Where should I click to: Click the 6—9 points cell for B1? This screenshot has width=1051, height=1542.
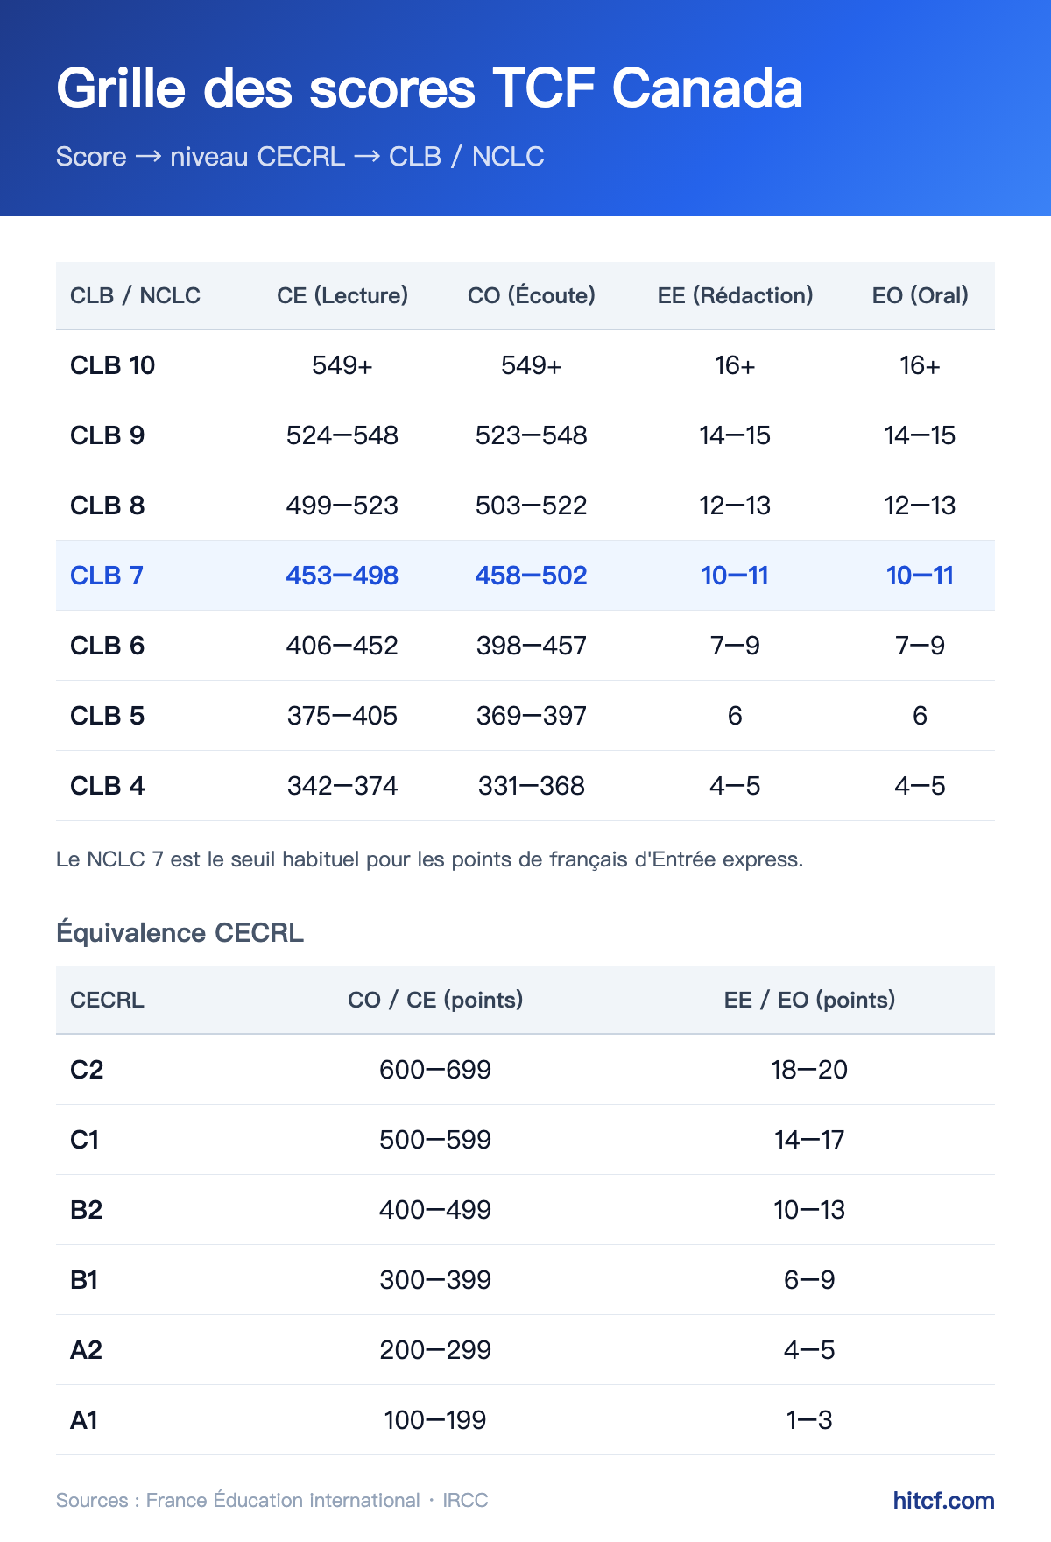[x=809, y=1280]
